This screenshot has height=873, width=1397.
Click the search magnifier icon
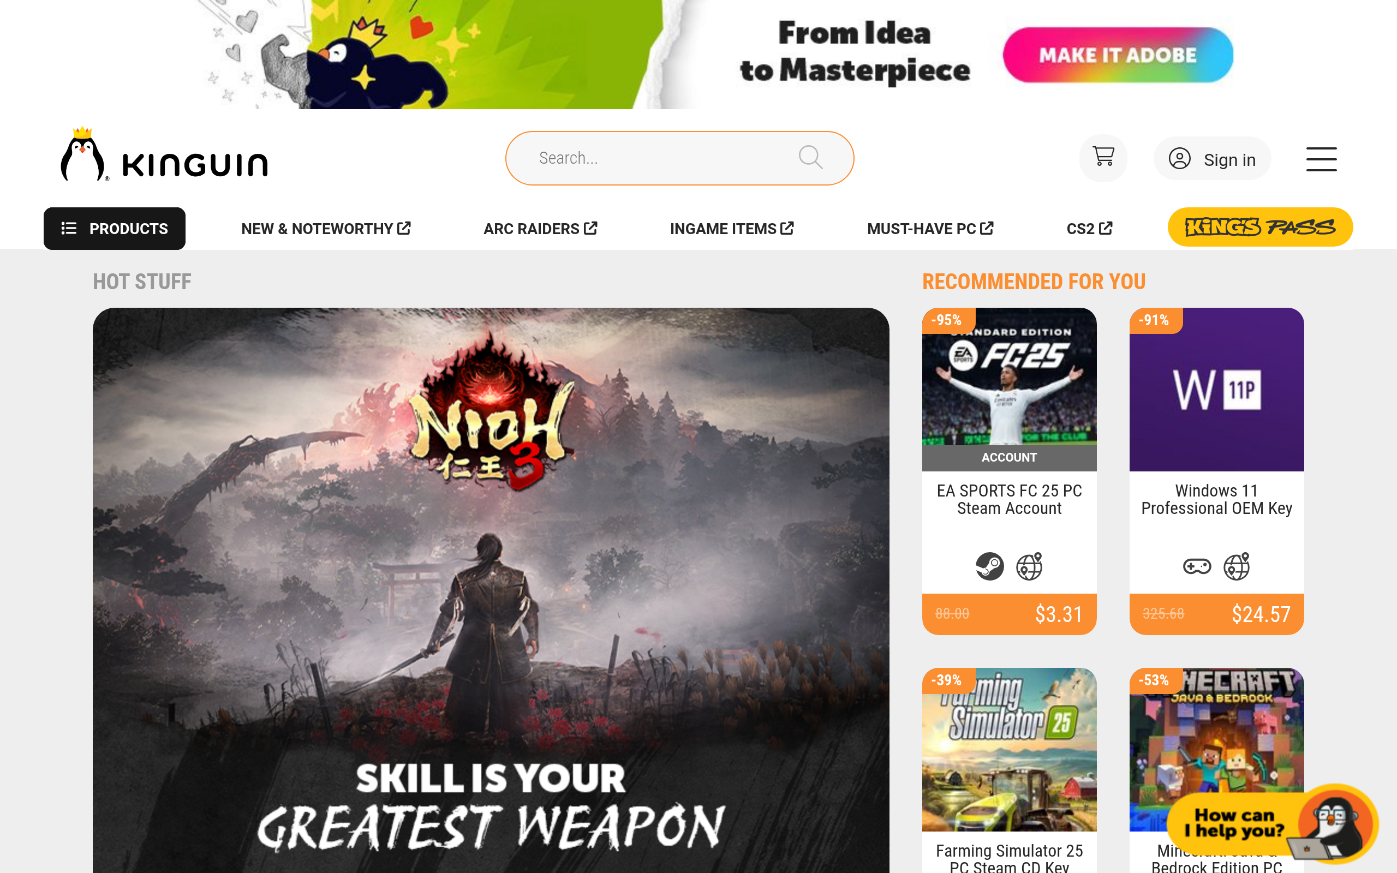click(x=810, y=157)
